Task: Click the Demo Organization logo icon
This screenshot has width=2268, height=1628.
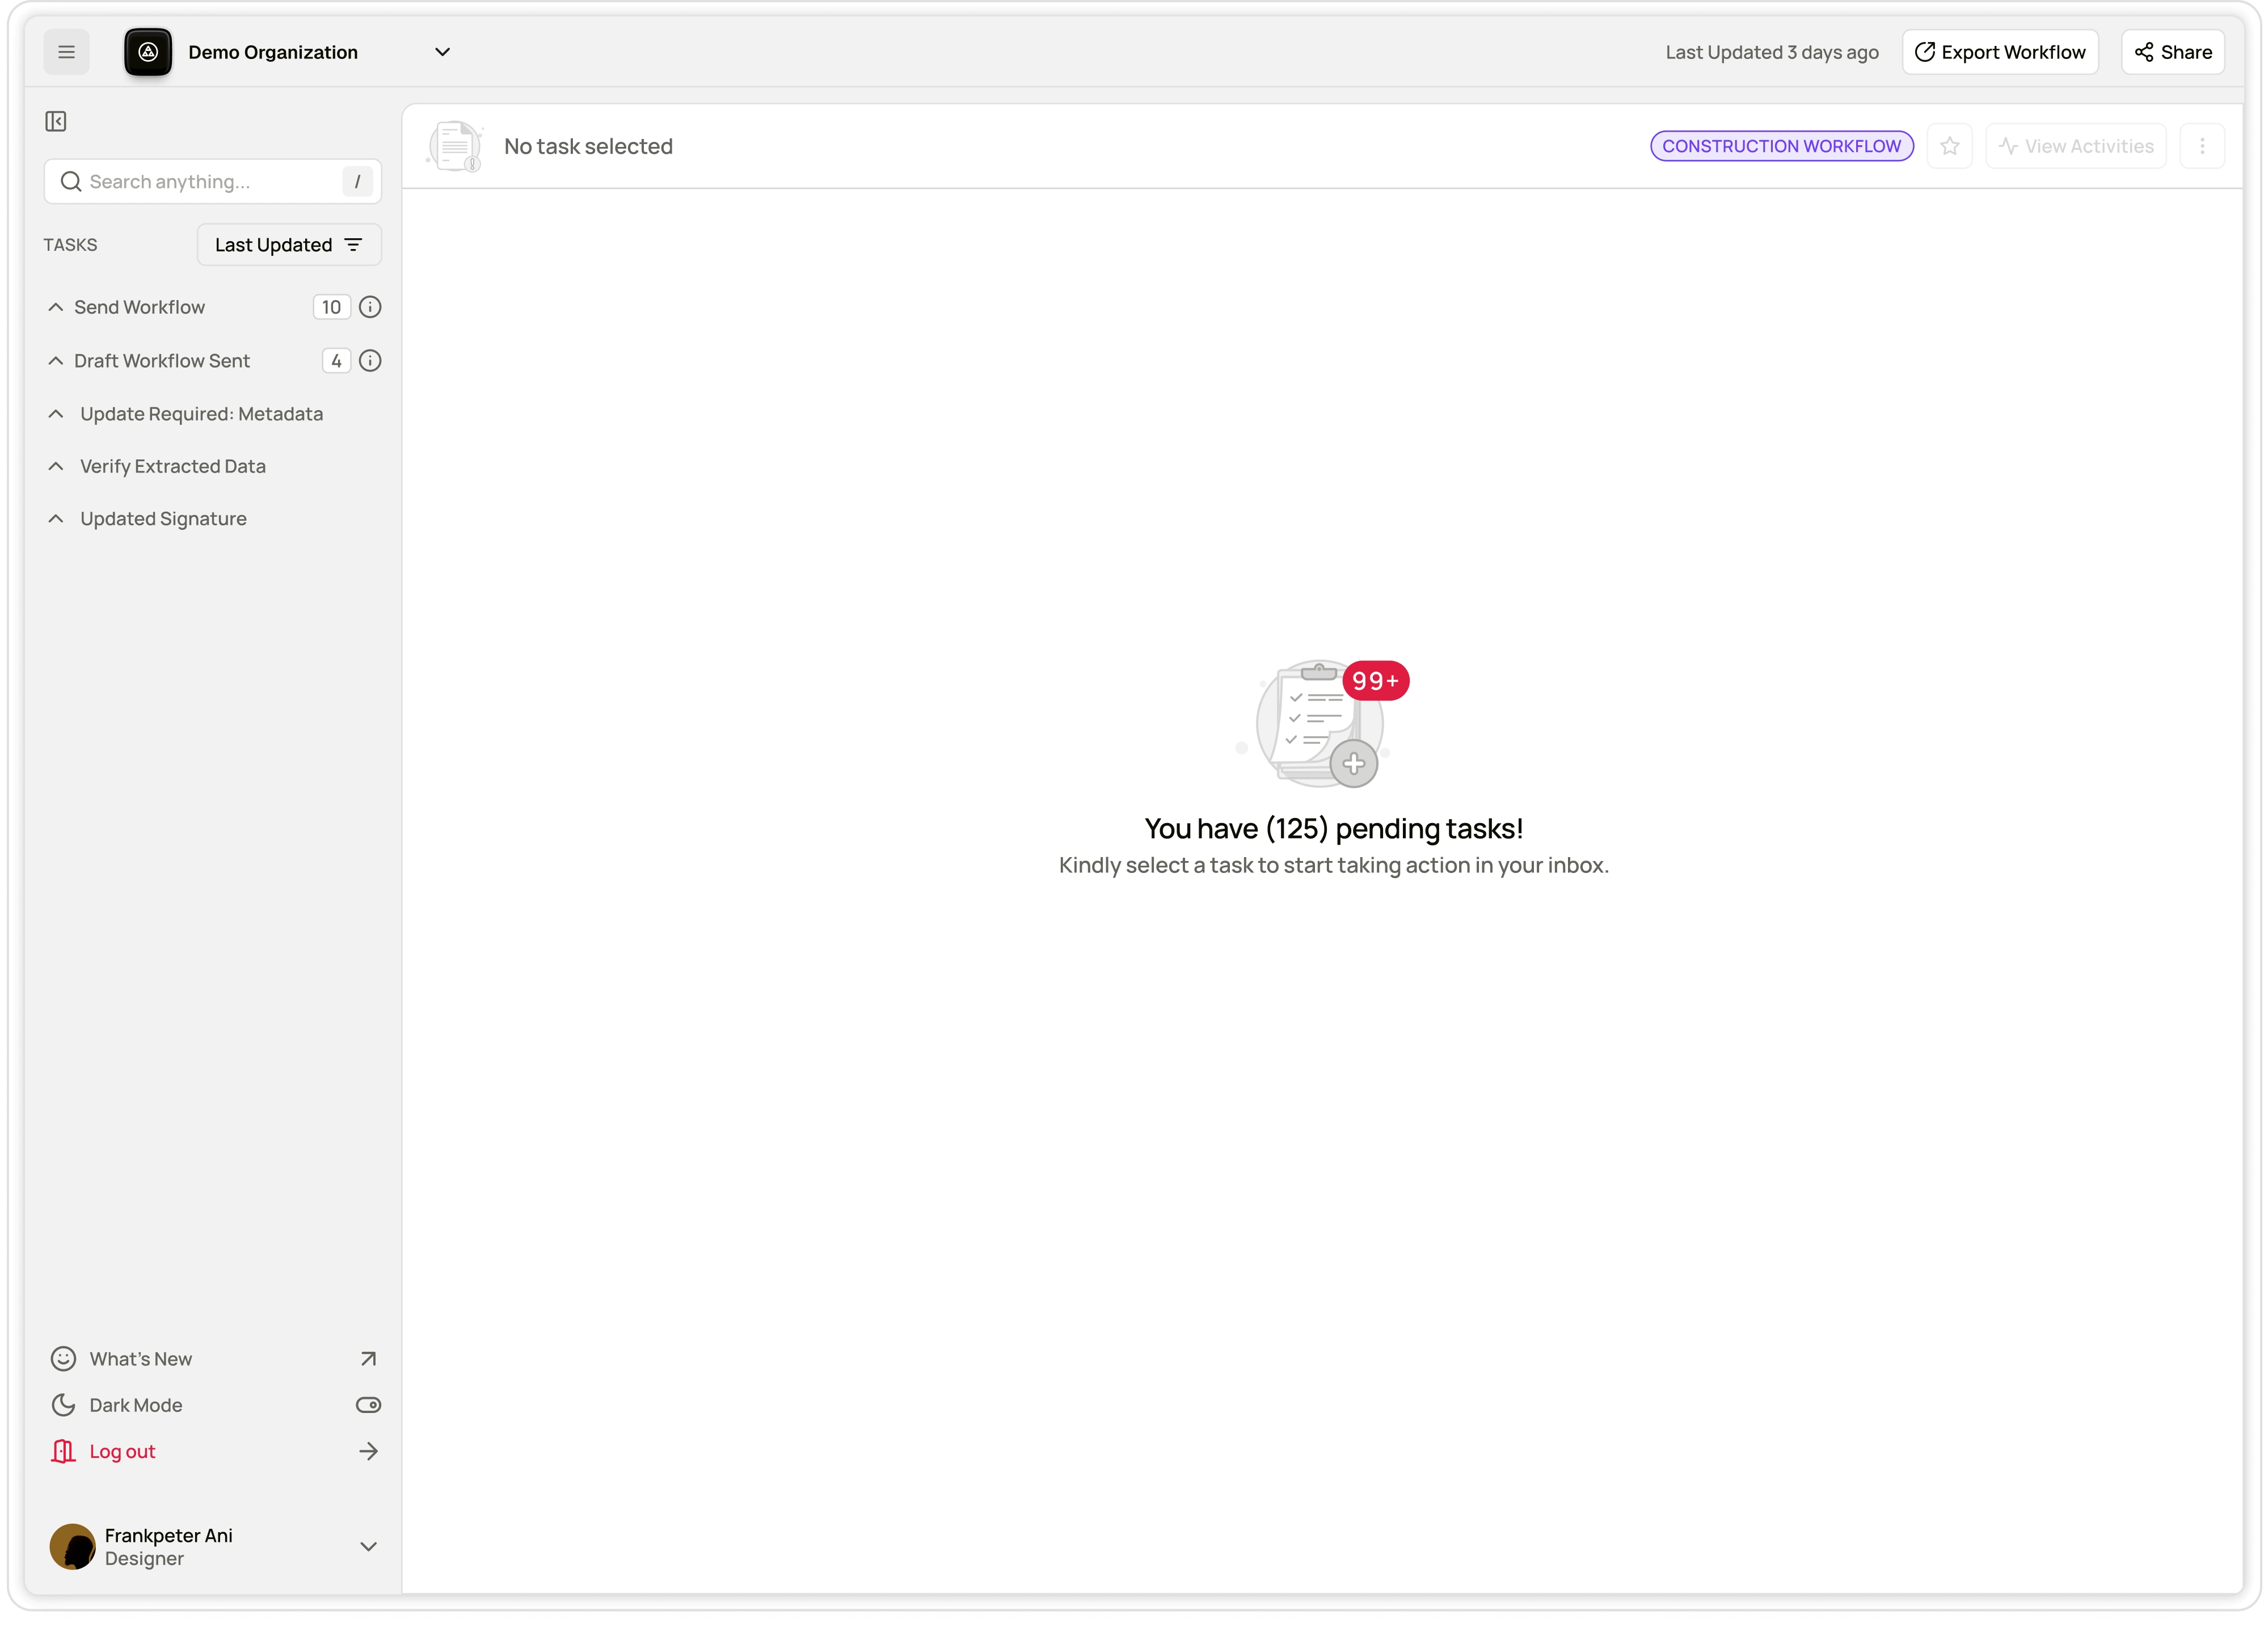Action: 148,52
